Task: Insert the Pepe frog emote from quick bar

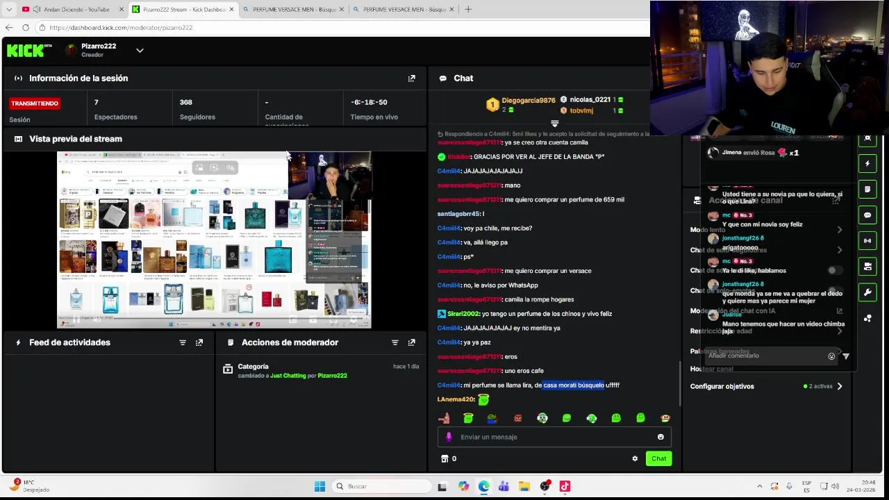Action: [492, 418]
